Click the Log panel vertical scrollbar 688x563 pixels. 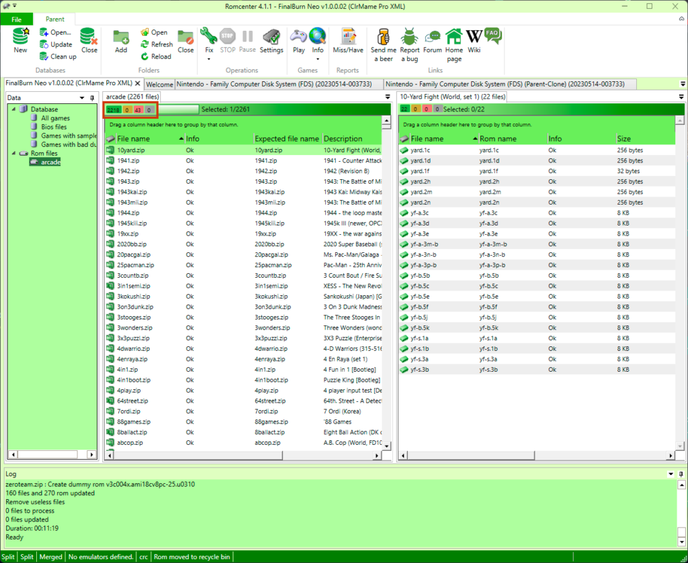(681, 513)
